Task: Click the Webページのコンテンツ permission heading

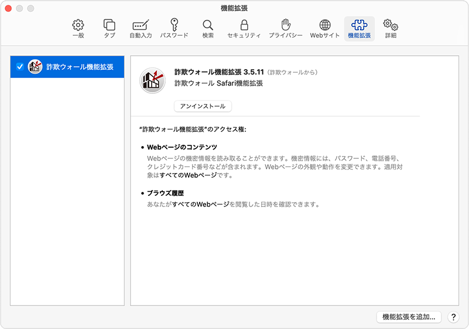Action: [x=182, y=147]
